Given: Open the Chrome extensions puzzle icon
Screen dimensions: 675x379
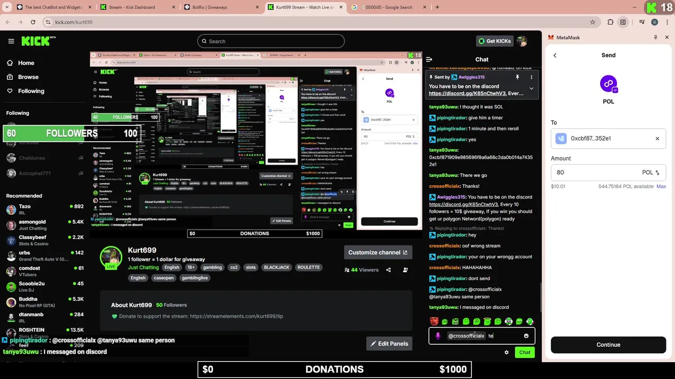Looking at the screenshot, I should pos(611,22).
